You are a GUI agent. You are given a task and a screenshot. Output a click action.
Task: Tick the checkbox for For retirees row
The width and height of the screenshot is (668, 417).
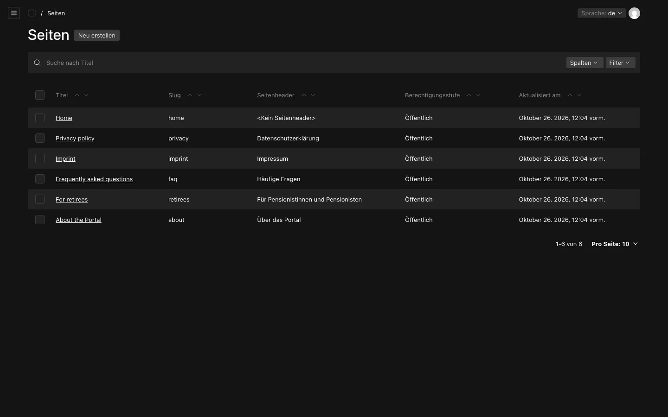click(x=40, y=199)
